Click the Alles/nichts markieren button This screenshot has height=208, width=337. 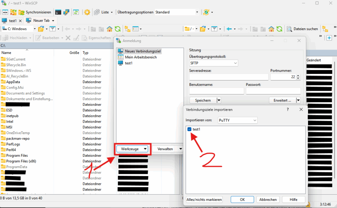(204, 199)
